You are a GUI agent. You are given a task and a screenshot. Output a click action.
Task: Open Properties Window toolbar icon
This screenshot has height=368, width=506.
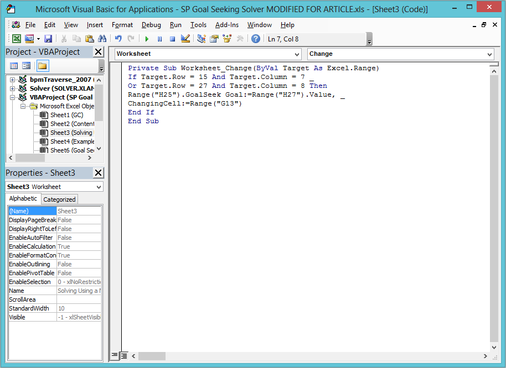[214, 39]
